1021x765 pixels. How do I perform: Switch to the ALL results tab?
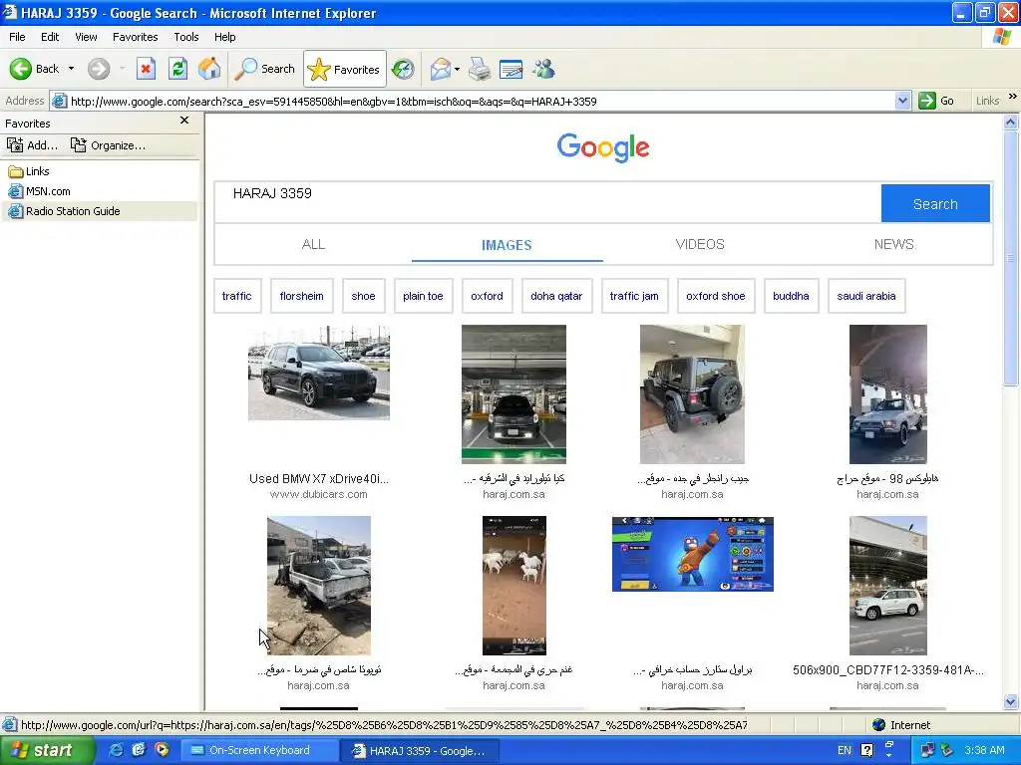pos(313,245)
